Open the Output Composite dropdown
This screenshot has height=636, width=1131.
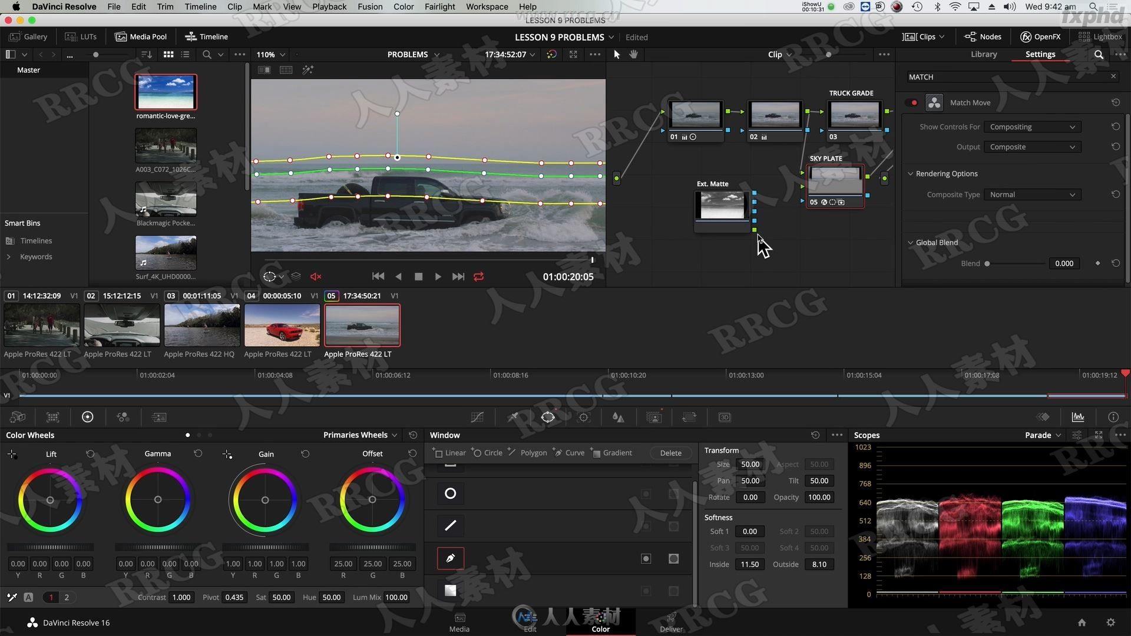pyautogui.click(x=1033, y=147)
